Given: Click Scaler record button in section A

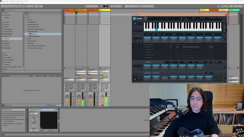Looking at the screenshot, I should pyautogui.click(x=135, y=41).
